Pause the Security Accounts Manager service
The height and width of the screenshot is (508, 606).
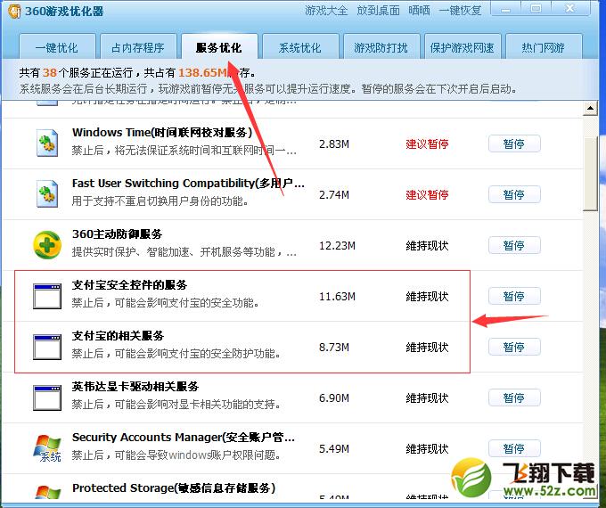click(514, 449)
